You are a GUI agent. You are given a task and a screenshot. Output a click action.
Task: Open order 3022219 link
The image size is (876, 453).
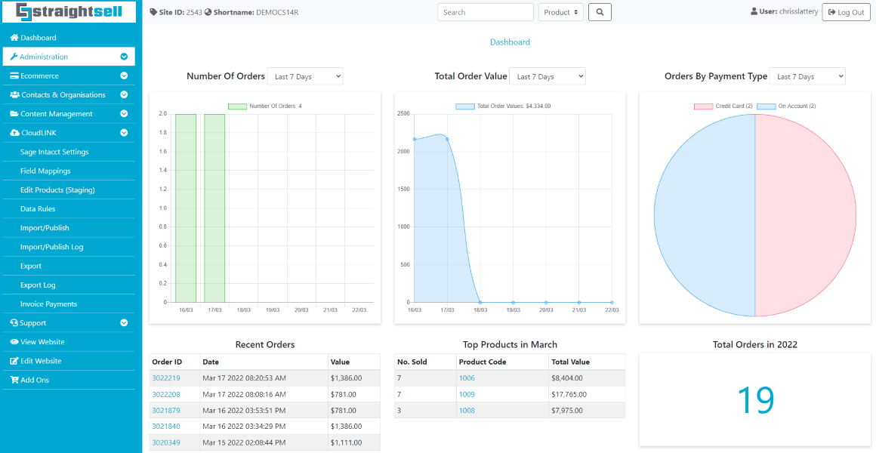[166, 378]
